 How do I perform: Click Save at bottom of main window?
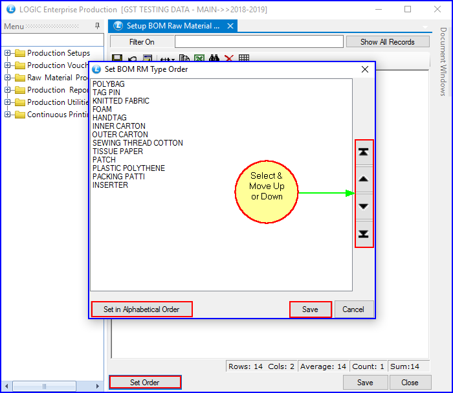(x=365, y=382)
